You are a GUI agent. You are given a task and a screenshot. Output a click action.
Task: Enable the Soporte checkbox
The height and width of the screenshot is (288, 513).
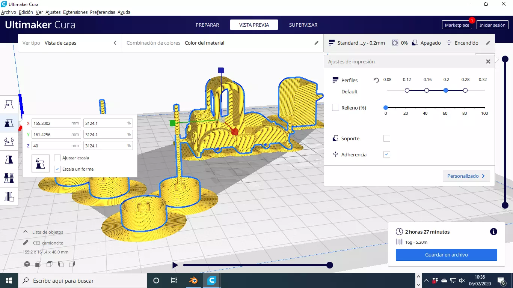click(x=387, y=138)
